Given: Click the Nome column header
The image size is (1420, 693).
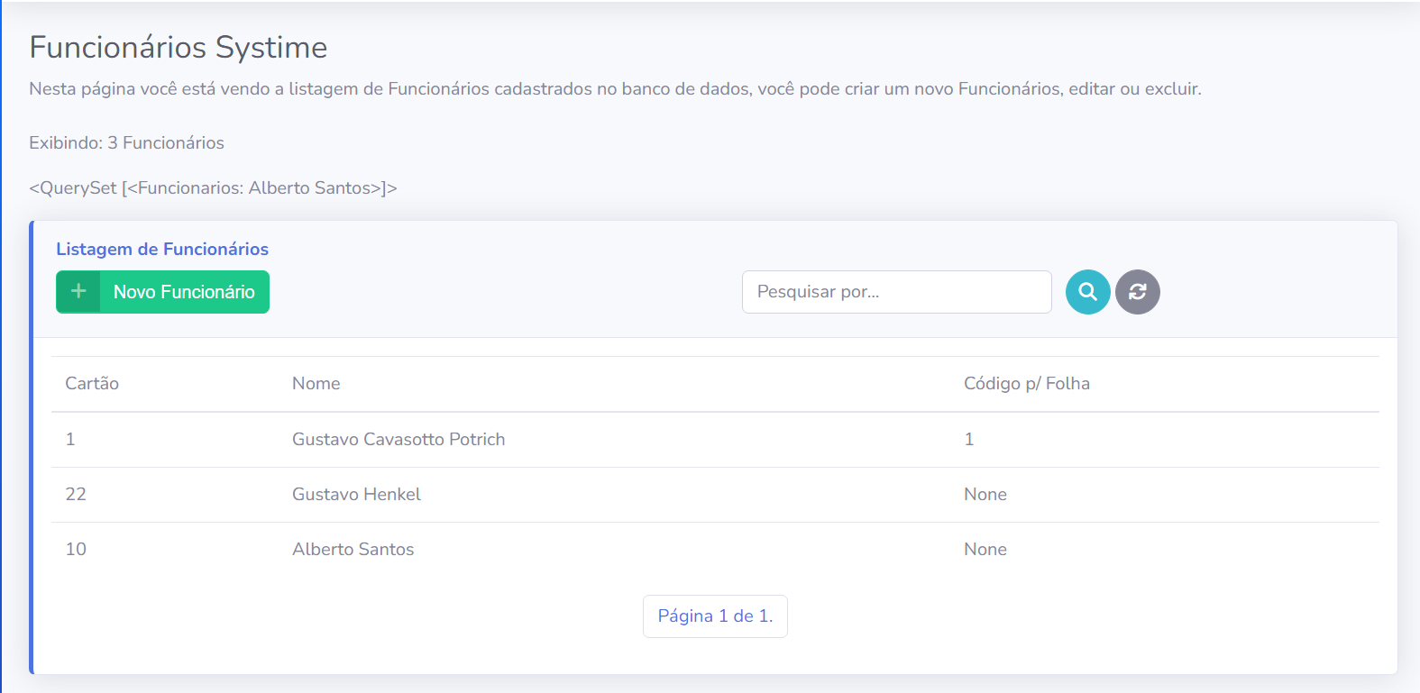Looking at the screenshot, I should click(316, 383).
